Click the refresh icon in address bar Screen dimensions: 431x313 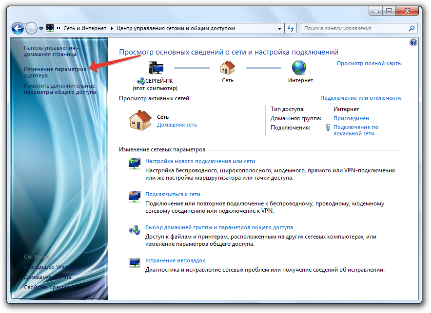[x=291, y=28]
